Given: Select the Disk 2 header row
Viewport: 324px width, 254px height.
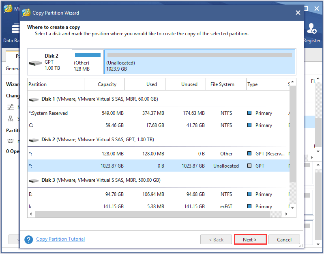Looking at the screenshot, I should pyautogui.click(x=158, y=140).
